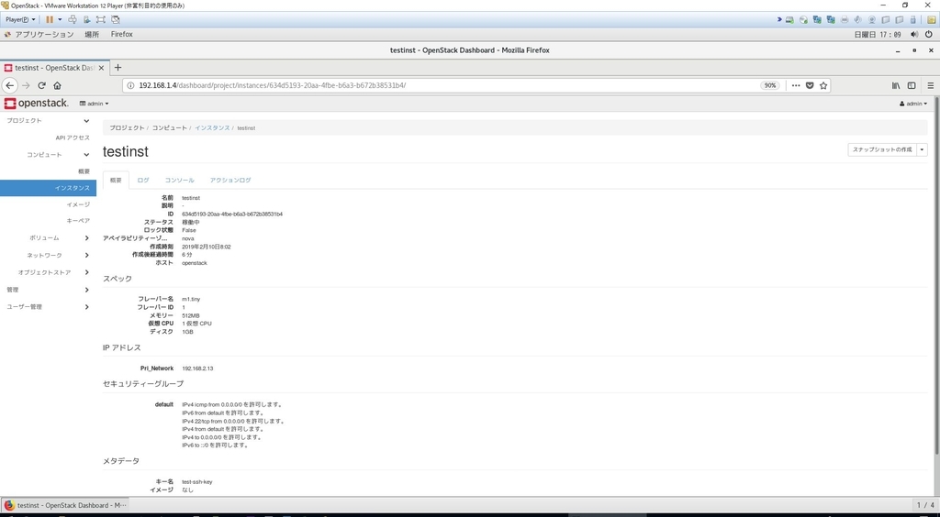Reset the 90% zoom indicator
The width and height of the screenshot is (940, 517).
pos(770,85)
